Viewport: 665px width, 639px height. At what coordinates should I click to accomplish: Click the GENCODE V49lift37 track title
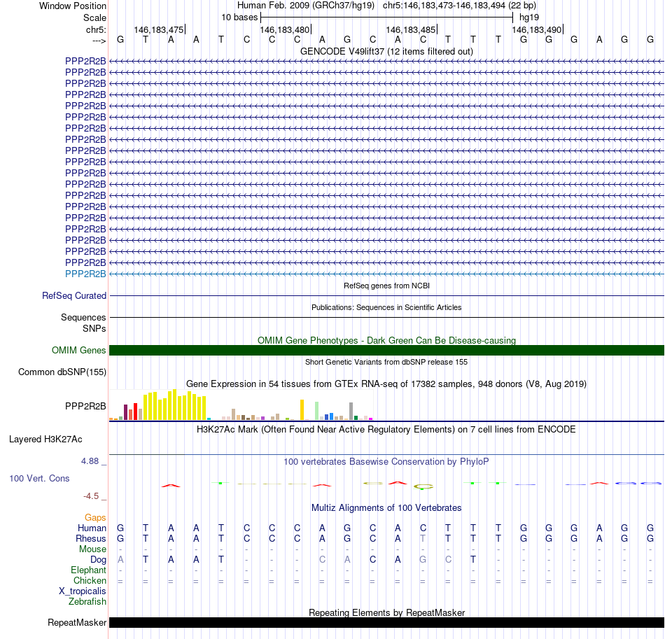click(386, 51)
